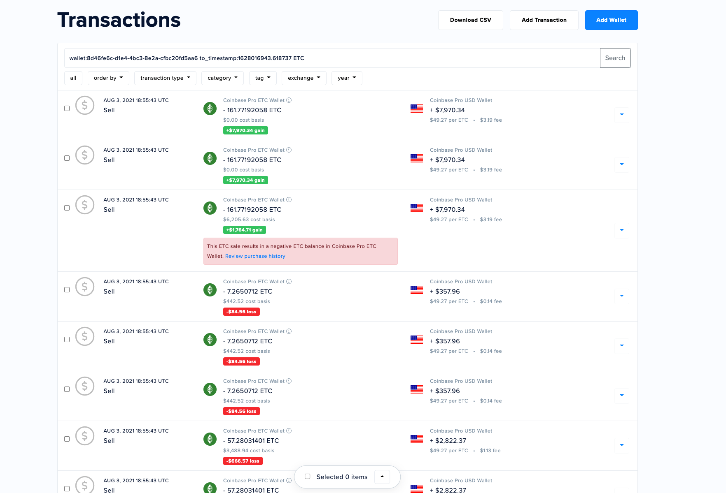Open the 'tag' filter dropdown
Screen dimensions: 726x493
(x=263, y=78)
